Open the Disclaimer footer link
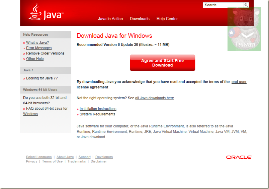Image resolution: width=269 pixels, height=189 pixels. tap(99, 161)
